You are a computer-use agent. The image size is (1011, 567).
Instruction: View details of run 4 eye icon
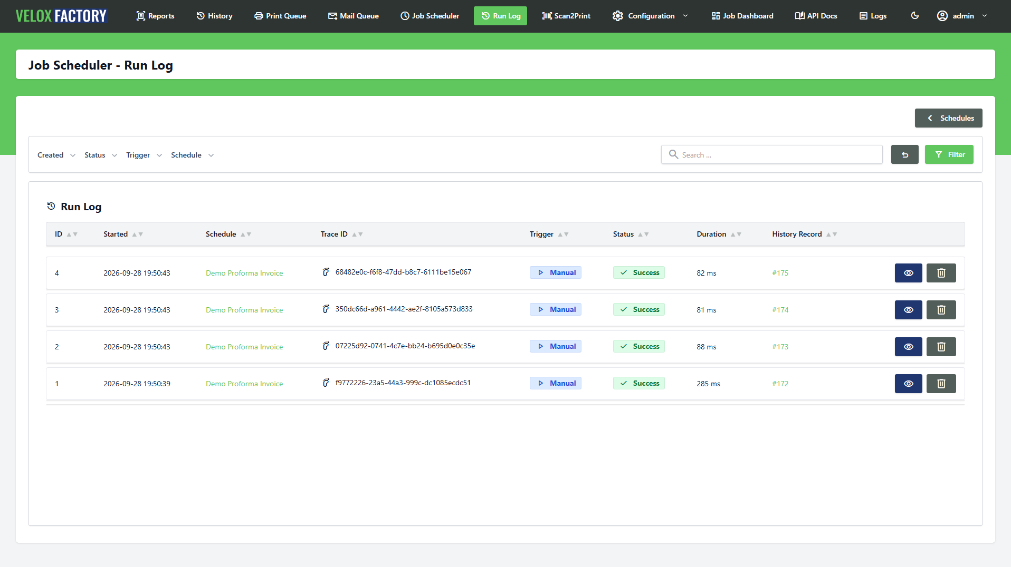(x=909, y=273)
